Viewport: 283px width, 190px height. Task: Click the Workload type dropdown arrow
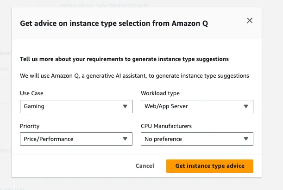246,106
